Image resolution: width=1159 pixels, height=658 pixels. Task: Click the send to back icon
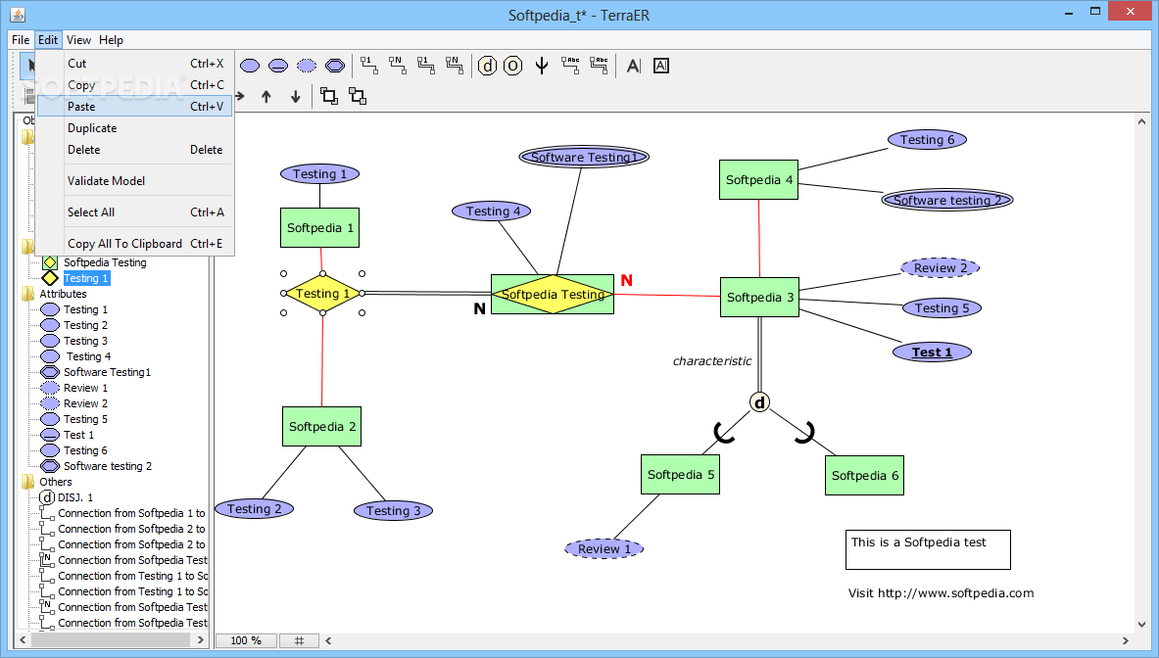tap(358, 96)
